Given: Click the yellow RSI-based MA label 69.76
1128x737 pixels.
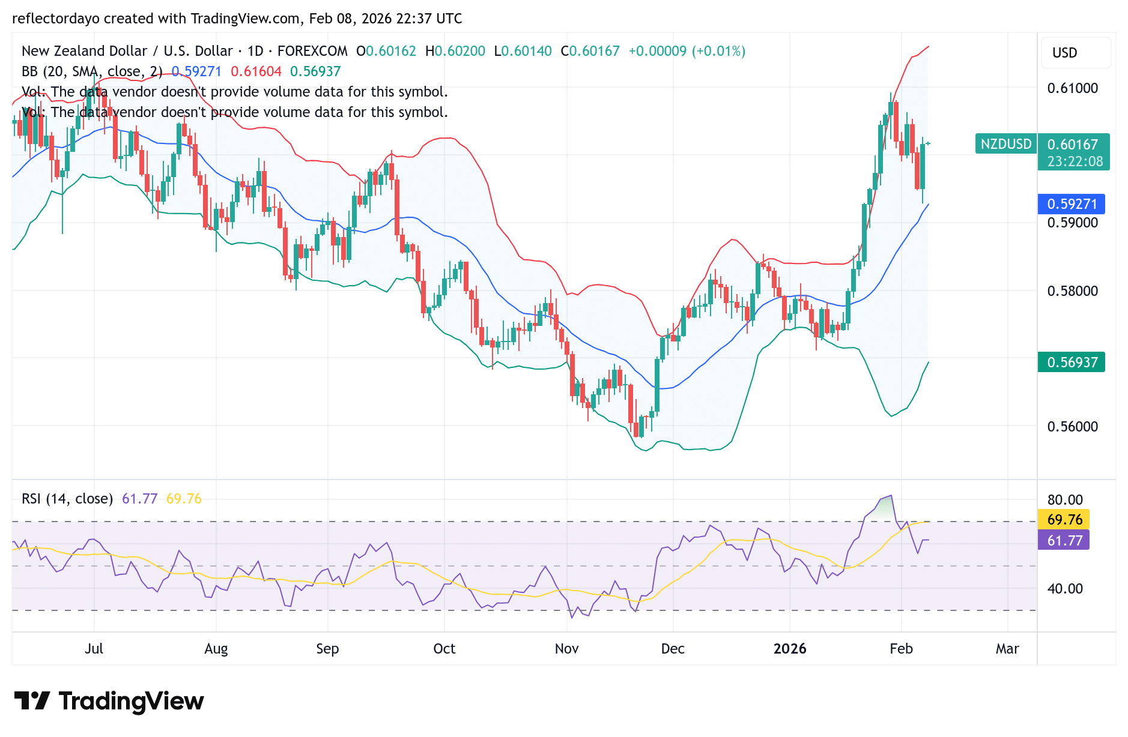Looking at the screenshot, I should pyautogui.click(x=1063, y=520).
